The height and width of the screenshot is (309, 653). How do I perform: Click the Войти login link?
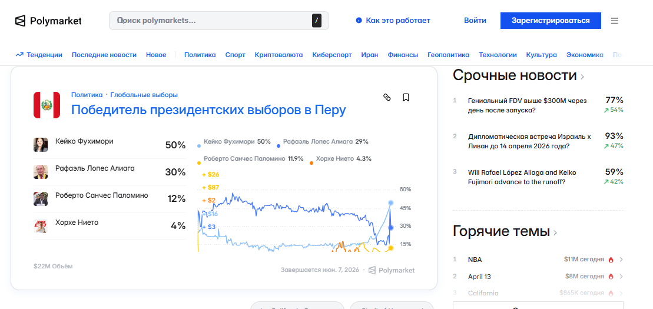[x=475, y=21]
